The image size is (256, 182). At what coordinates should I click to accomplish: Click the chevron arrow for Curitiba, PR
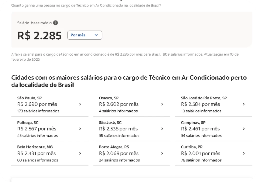pos(244,153)
